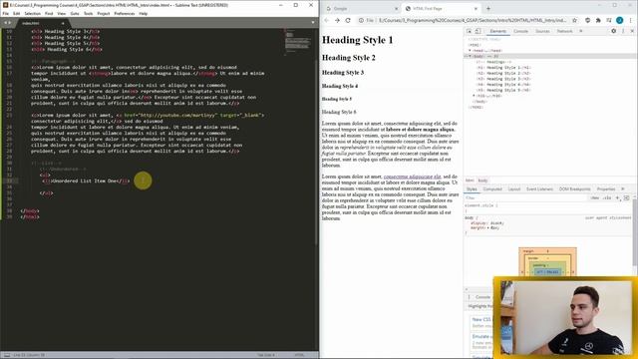The image size is (638, 359).
Task: Reload the page in Chrome
Action: tap(348, 20)
